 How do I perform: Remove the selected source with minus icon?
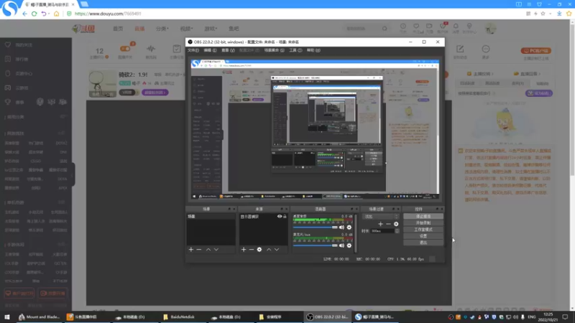pos(251,249)
